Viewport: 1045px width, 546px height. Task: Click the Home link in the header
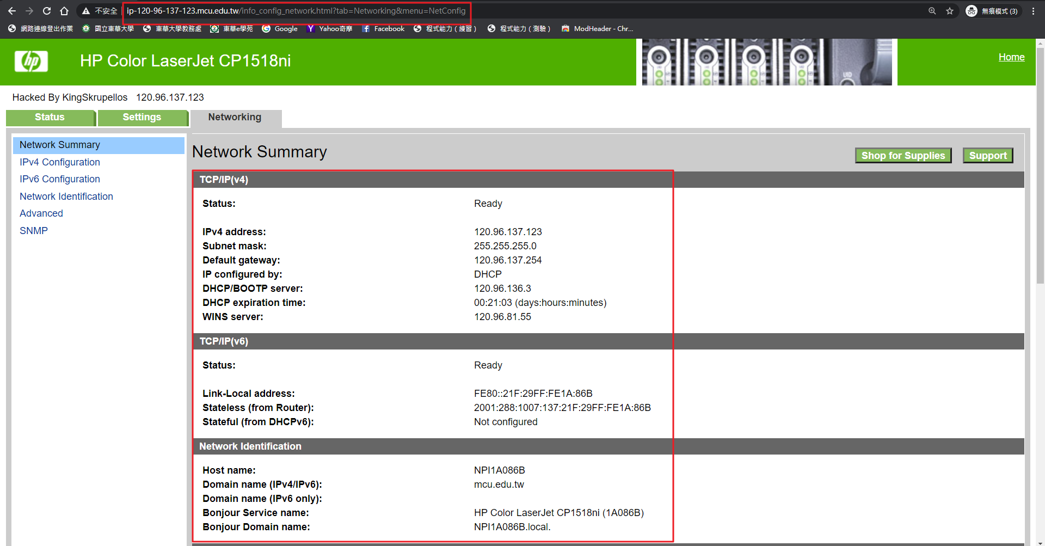point(1011,57)
